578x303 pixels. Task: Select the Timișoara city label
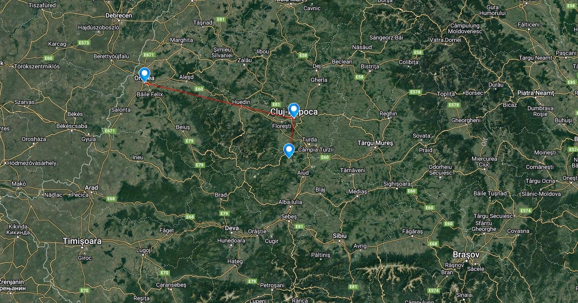82,241
